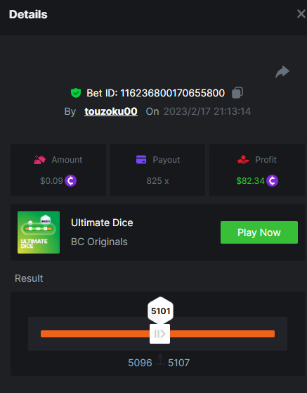Screen dimensions: 307x393
Task: Click the up arrow between 5096 and 5107
Action: [x=160, y=359]
